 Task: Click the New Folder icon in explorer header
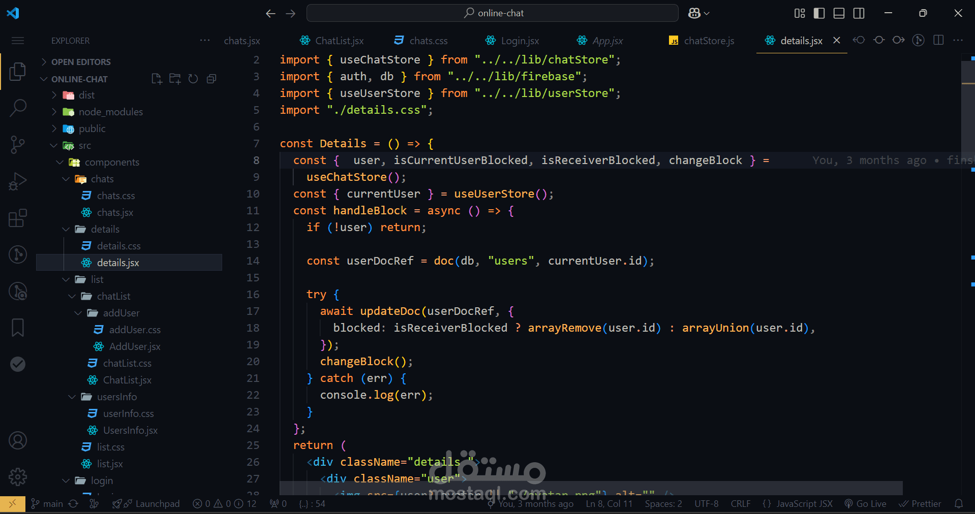[x=175, y=79]
